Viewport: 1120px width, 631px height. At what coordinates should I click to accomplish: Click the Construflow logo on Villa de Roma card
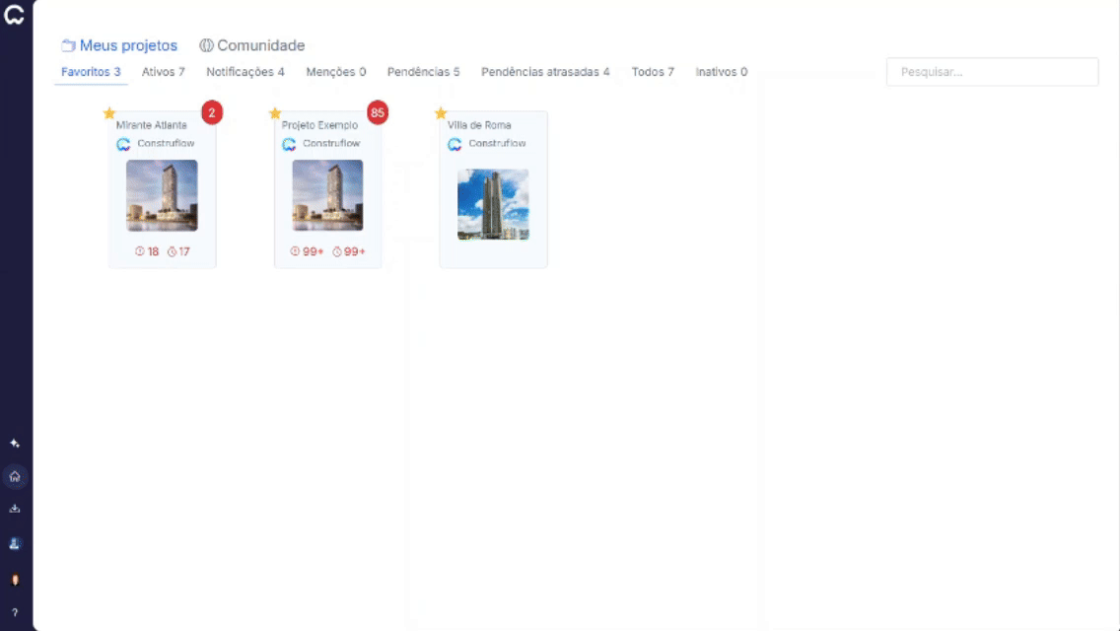(x=455, y=144)
